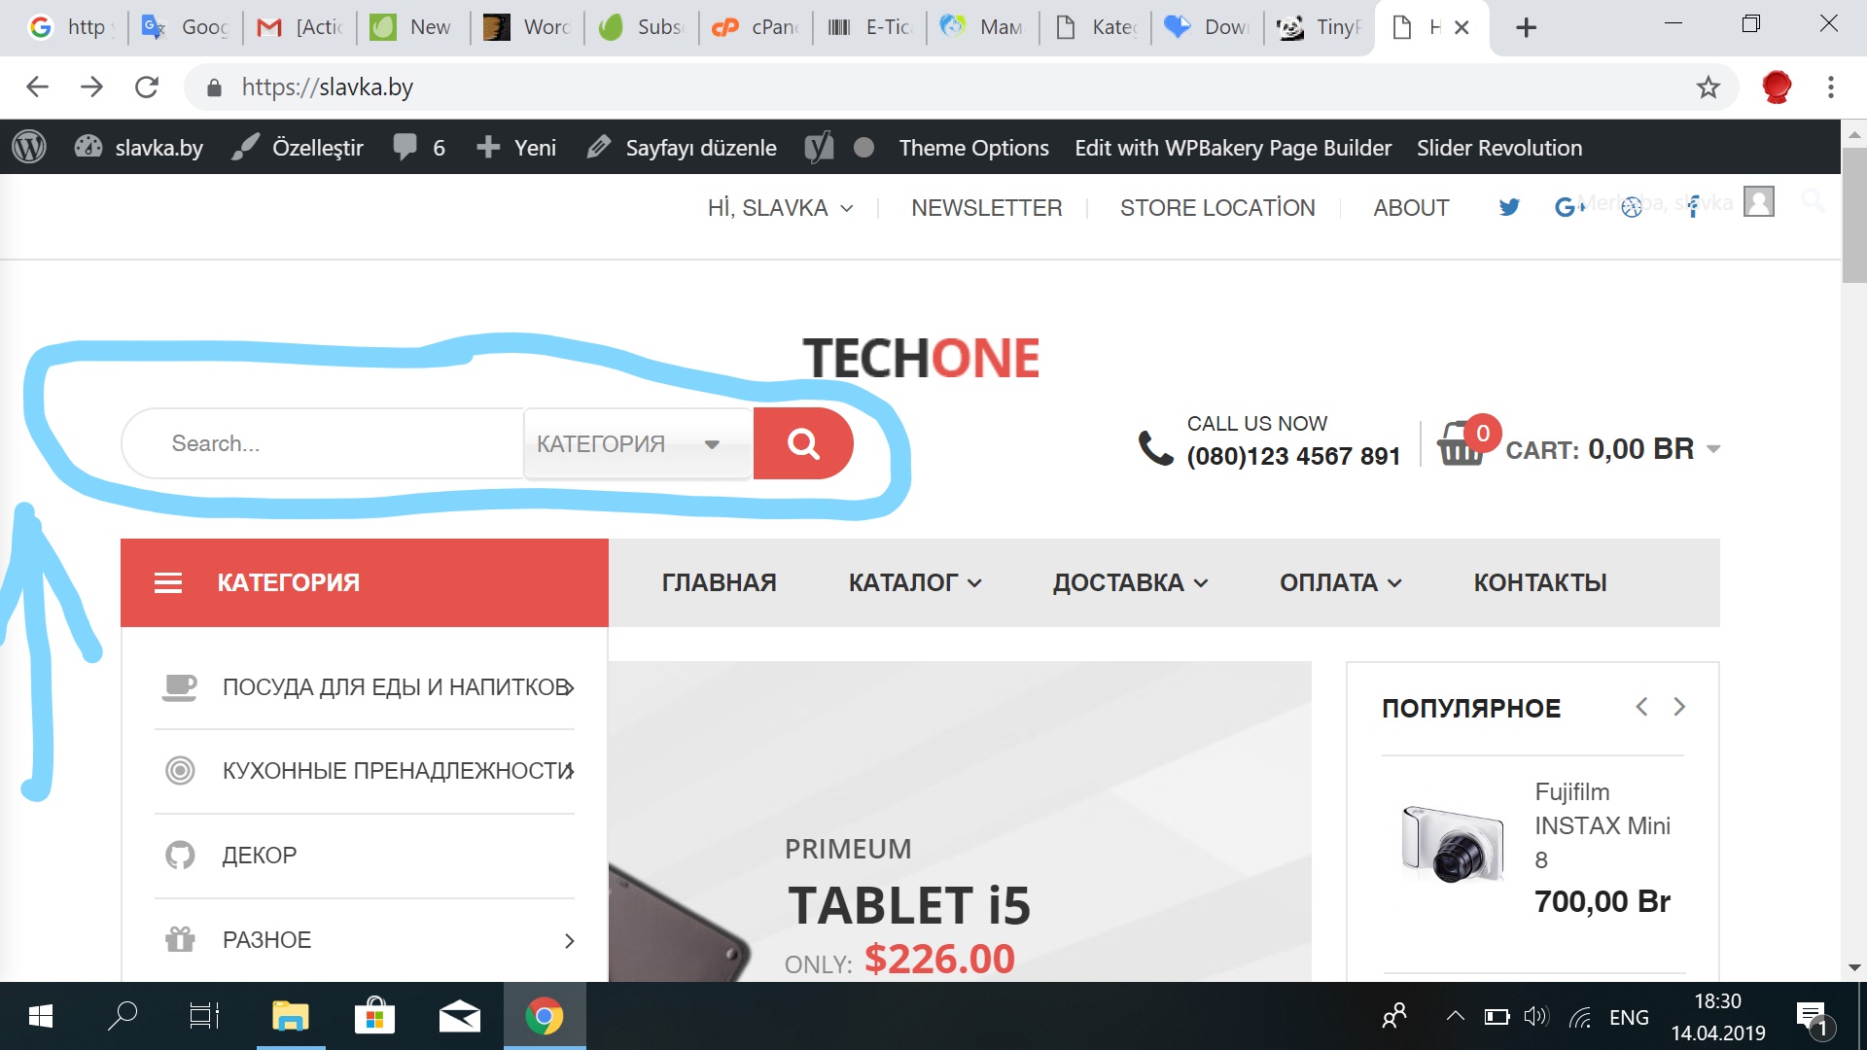This screenshot has height=1050, width=1867.
Task: Open Theme Options in admin bar
Action: 973,148
